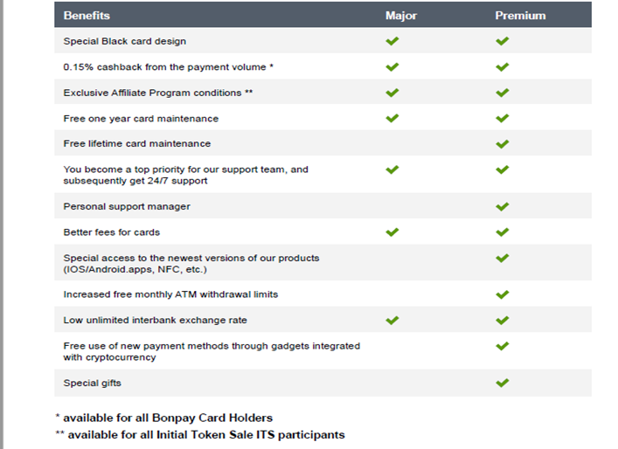Click the Free lifetime card maintenance label
This screenshot has height=449, width=618.
coord(137,143)
